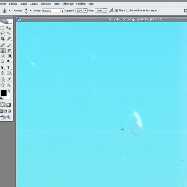Viewport: 187px width, 187px height.
Task: Enable Echantillonner les calques checkbox
Action: click(x=128, y=10)
